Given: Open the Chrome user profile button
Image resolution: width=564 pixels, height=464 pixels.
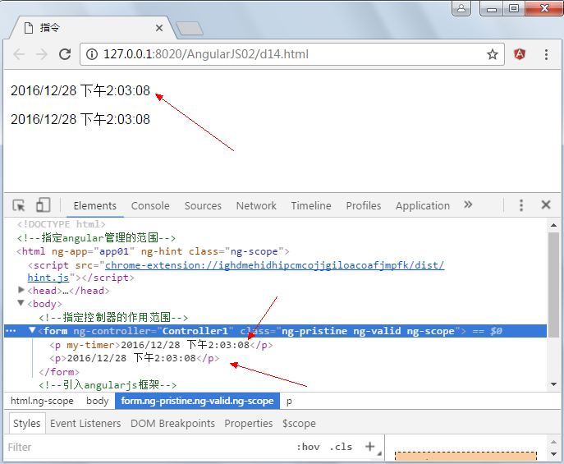Looking at the screenshot, I should click(x=461, y=8).
